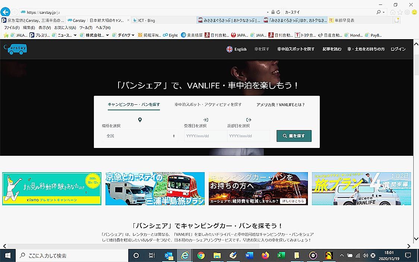
Task: Open the お気に入り(A) menu
Action: (x=65, y=28)
